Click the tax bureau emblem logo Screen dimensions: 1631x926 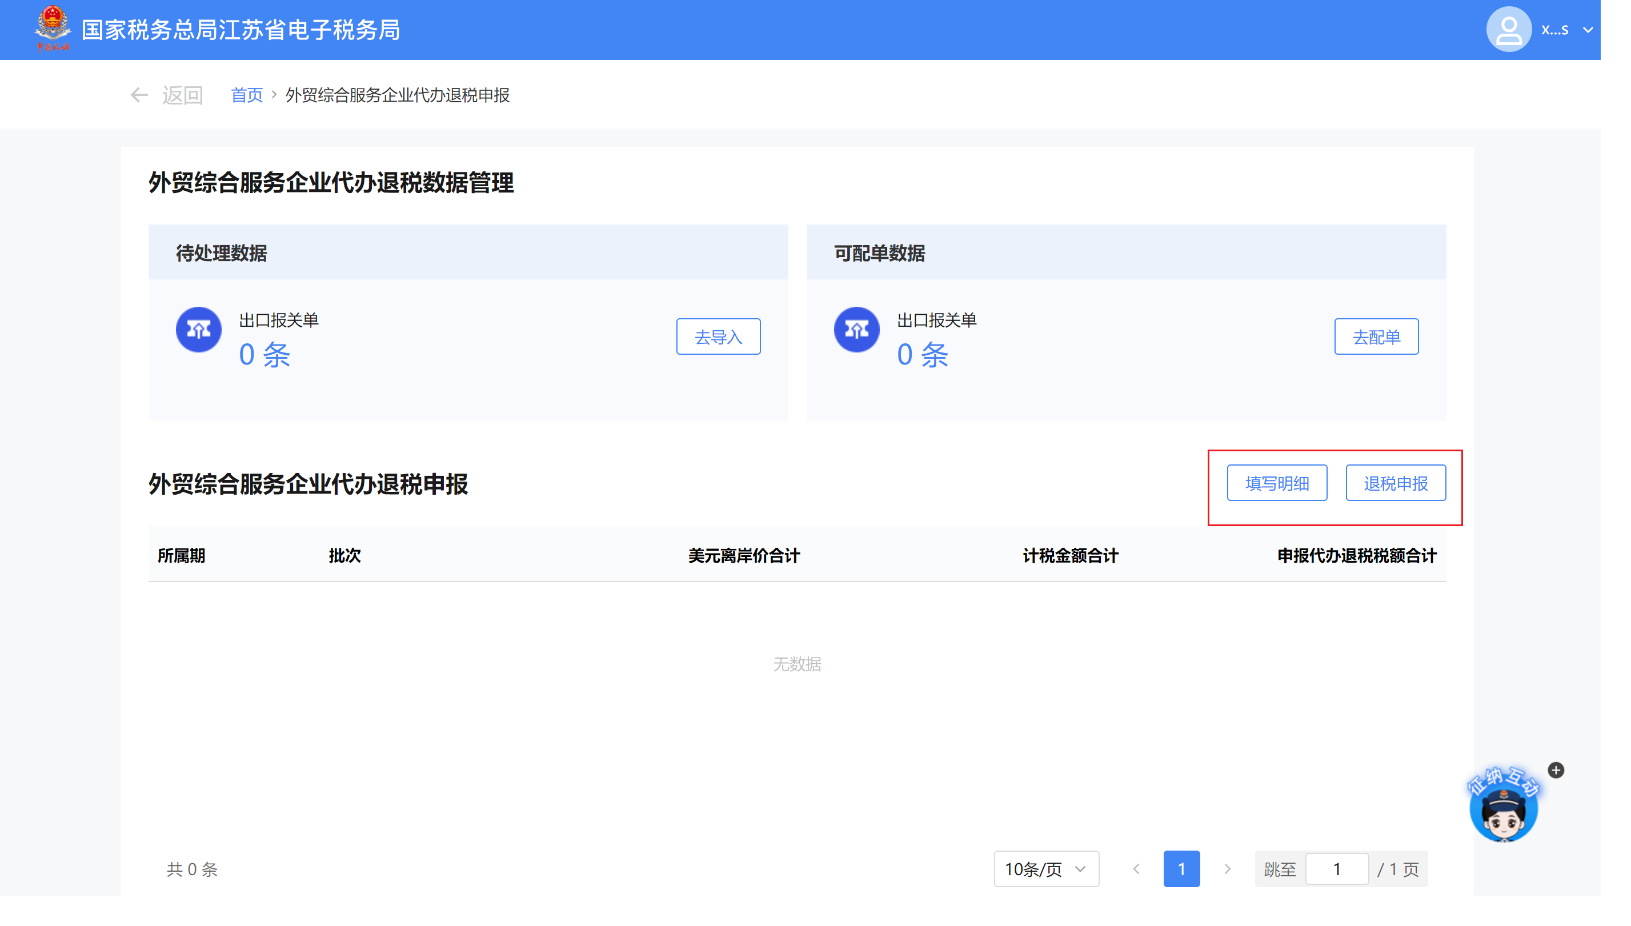click(52, 28)
